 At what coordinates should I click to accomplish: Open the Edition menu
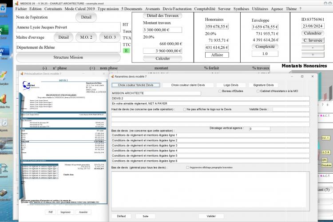click(36, 9)
